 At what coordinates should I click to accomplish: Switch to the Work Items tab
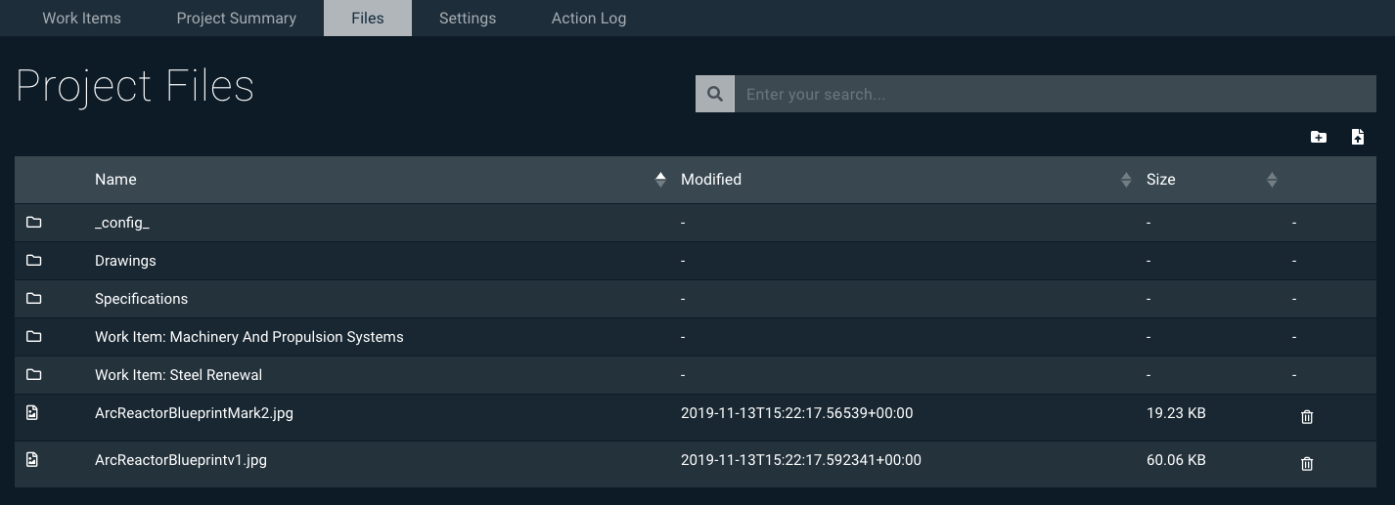coord(81,19)
